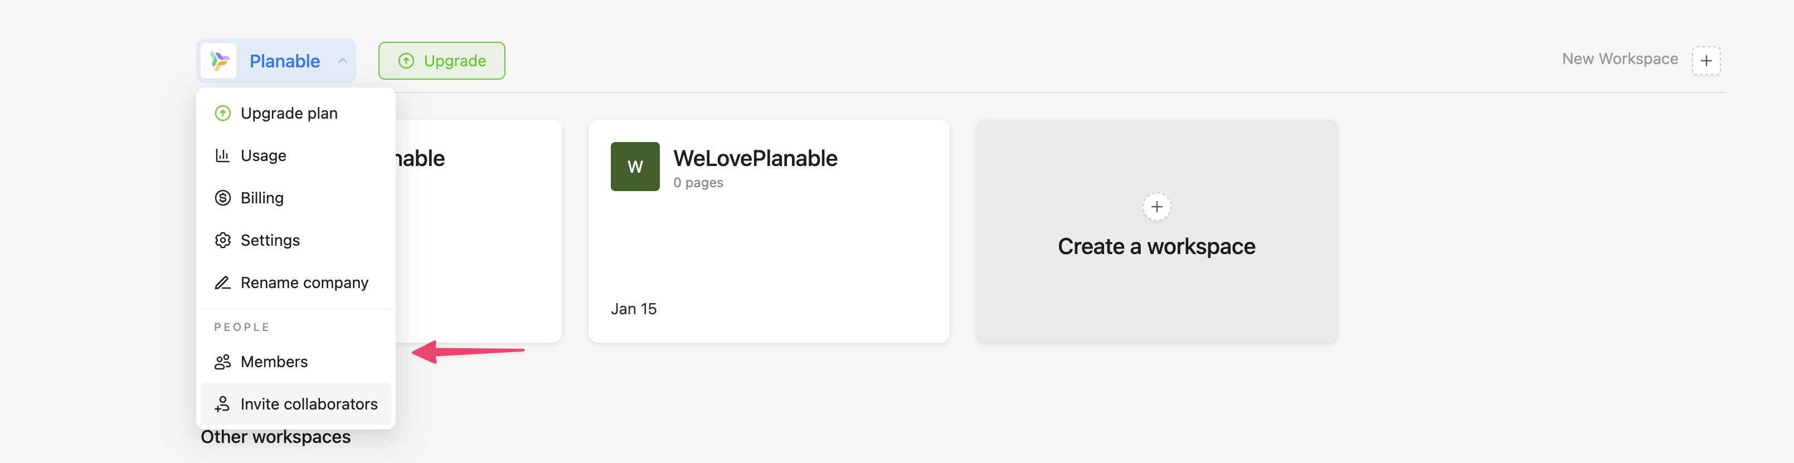Click the Billing dollar icon
Image resolution: width=1794 pixels, height=463 pixels.
223,198
